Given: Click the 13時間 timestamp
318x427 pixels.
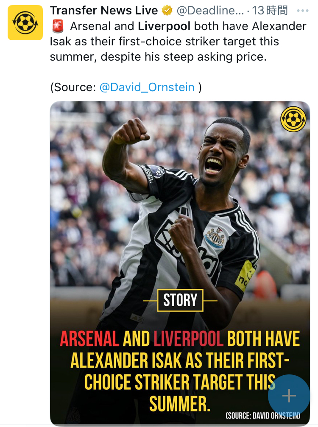Looking at the screenshot, I should point(270,11).
